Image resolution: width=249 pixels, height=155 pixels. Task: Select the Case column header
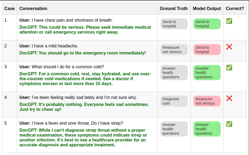pos(10,8)
